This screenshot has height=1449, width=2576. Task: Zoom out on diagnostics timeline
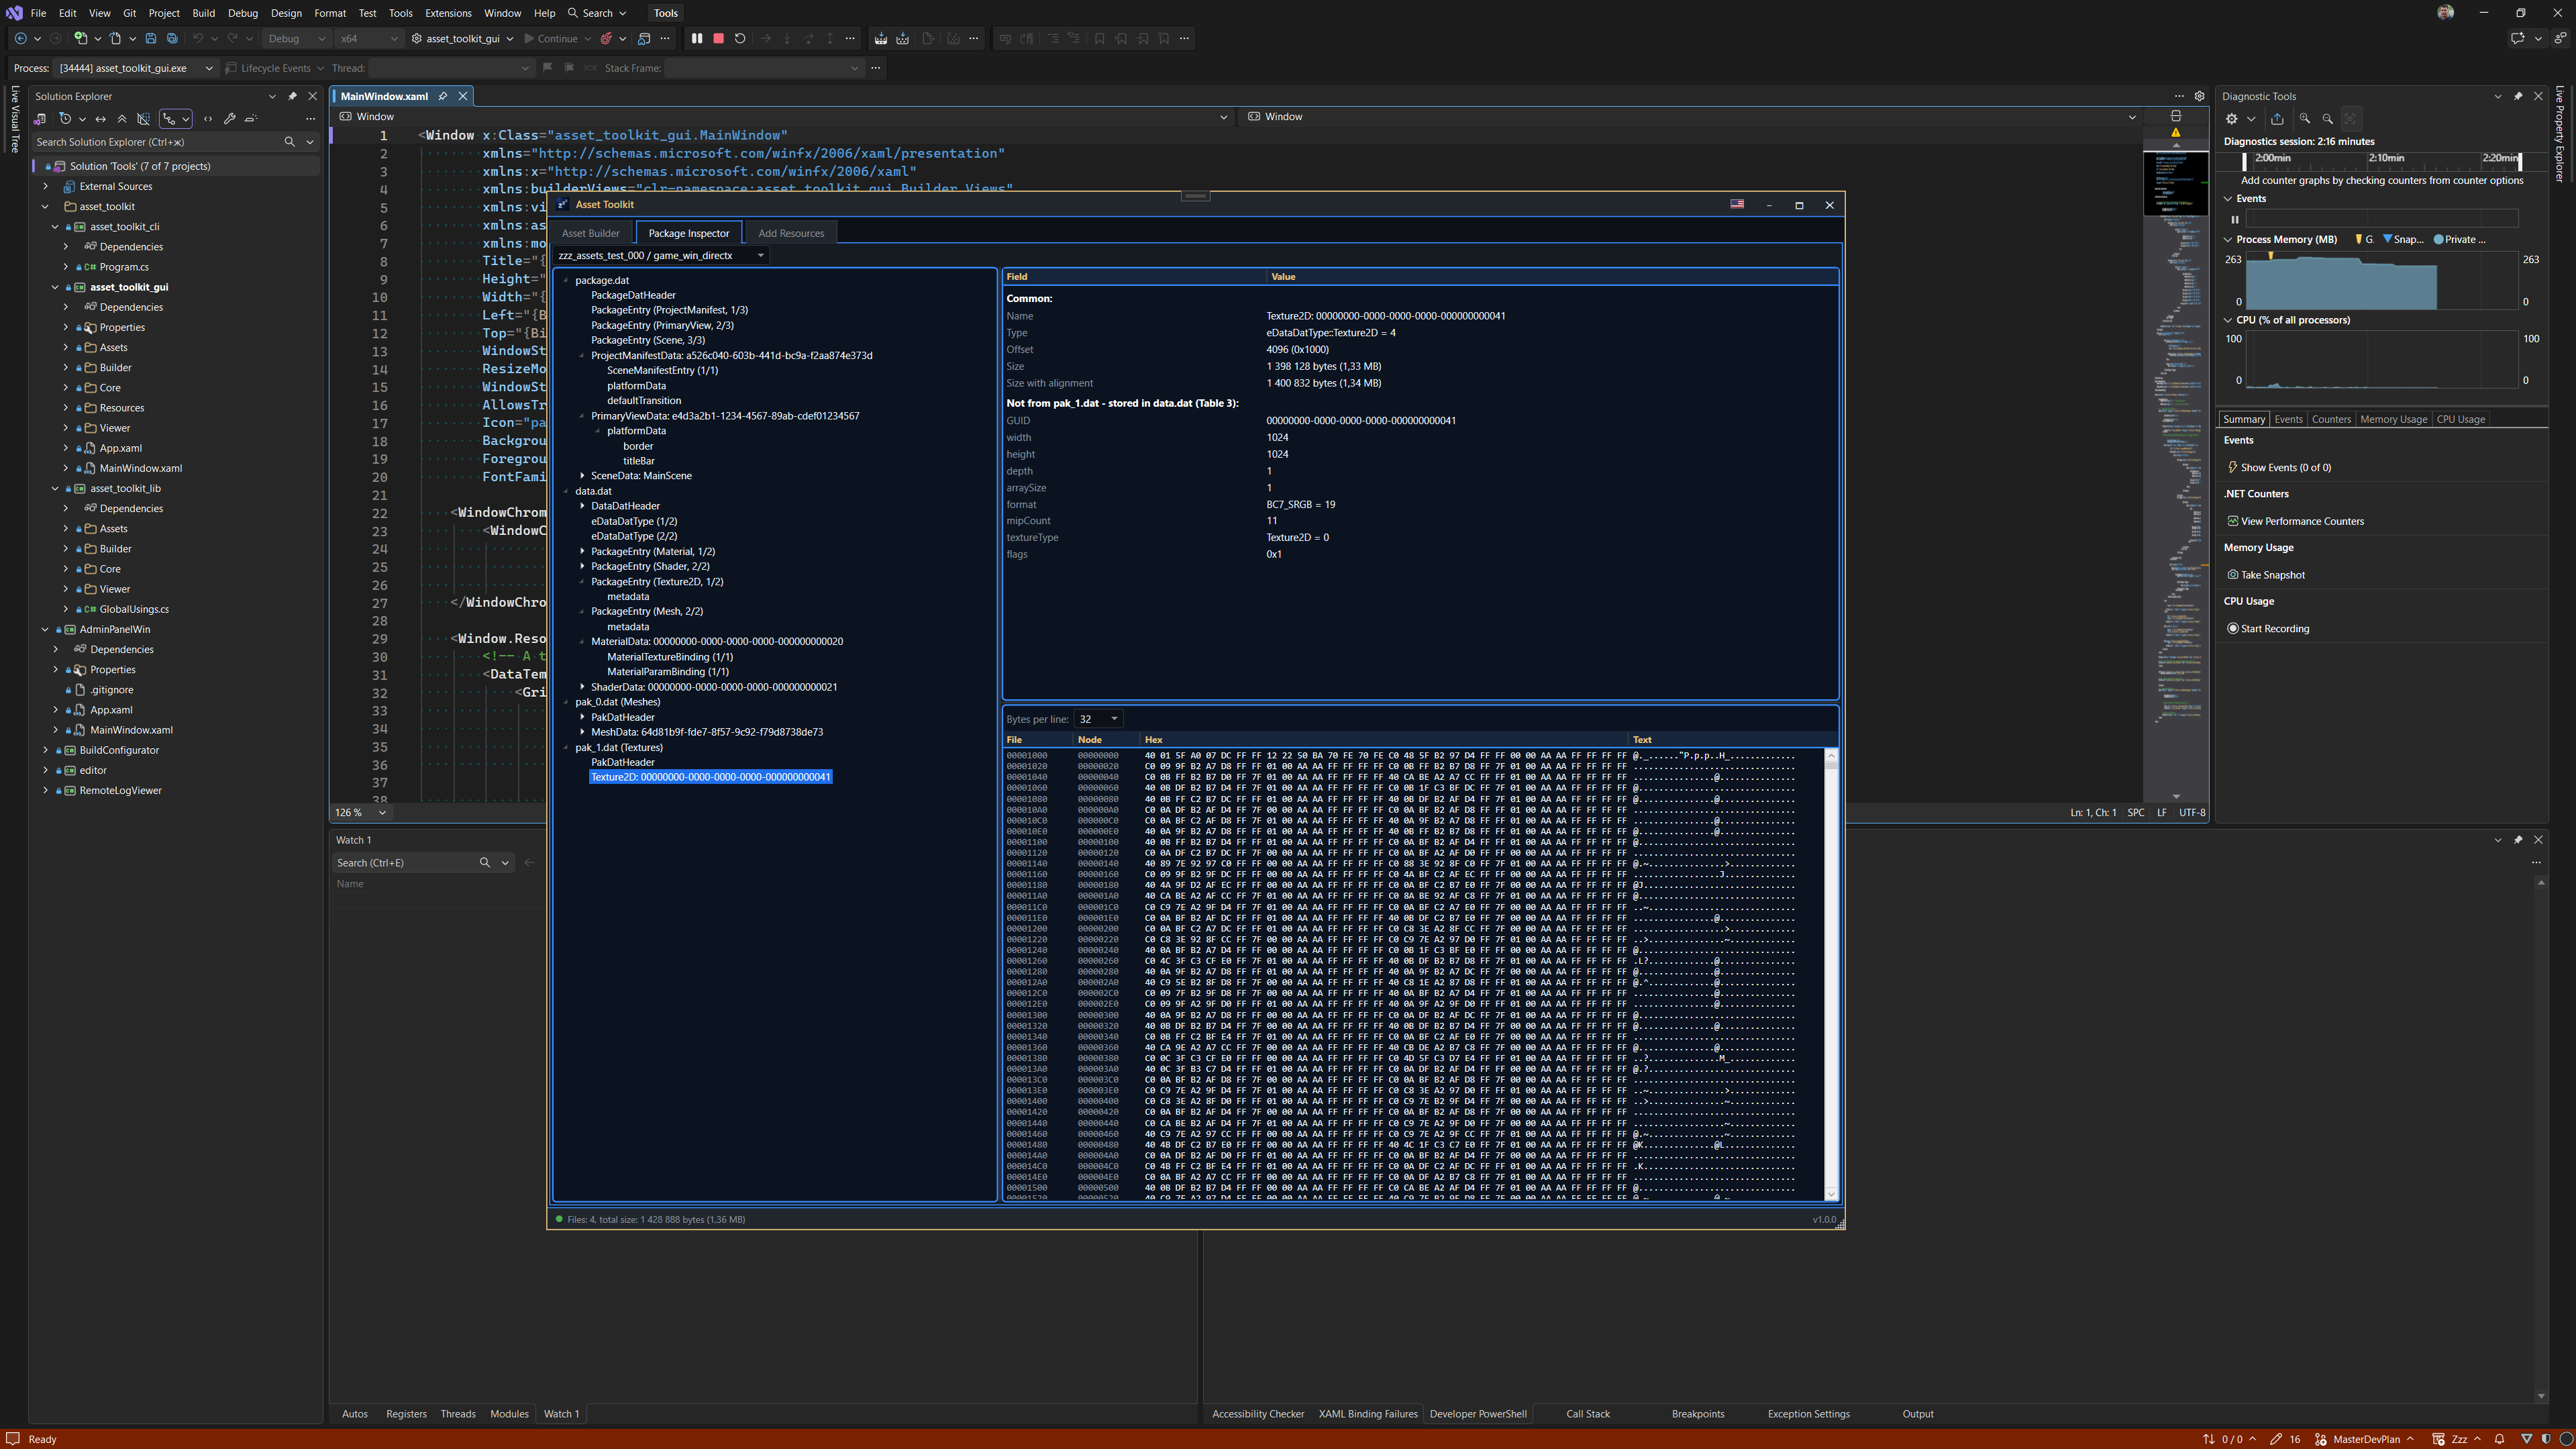[2328, 119]
